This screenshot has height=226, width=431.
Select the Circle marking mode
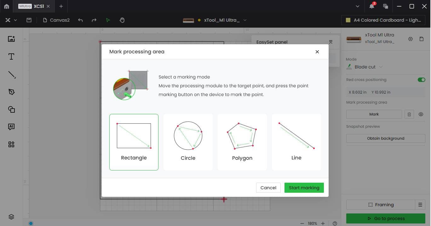coord(188,142)
